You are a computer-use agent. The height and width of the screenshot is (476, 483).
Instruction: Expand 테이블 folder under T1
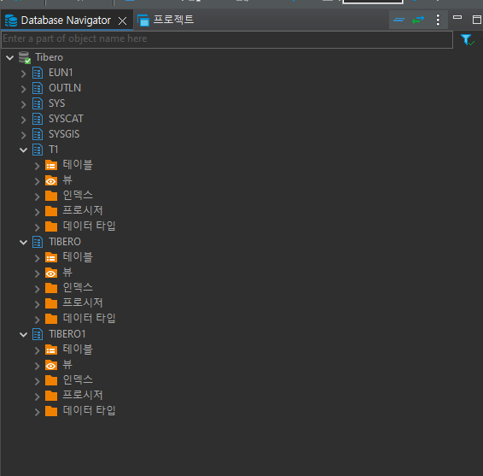pos(37,166)
